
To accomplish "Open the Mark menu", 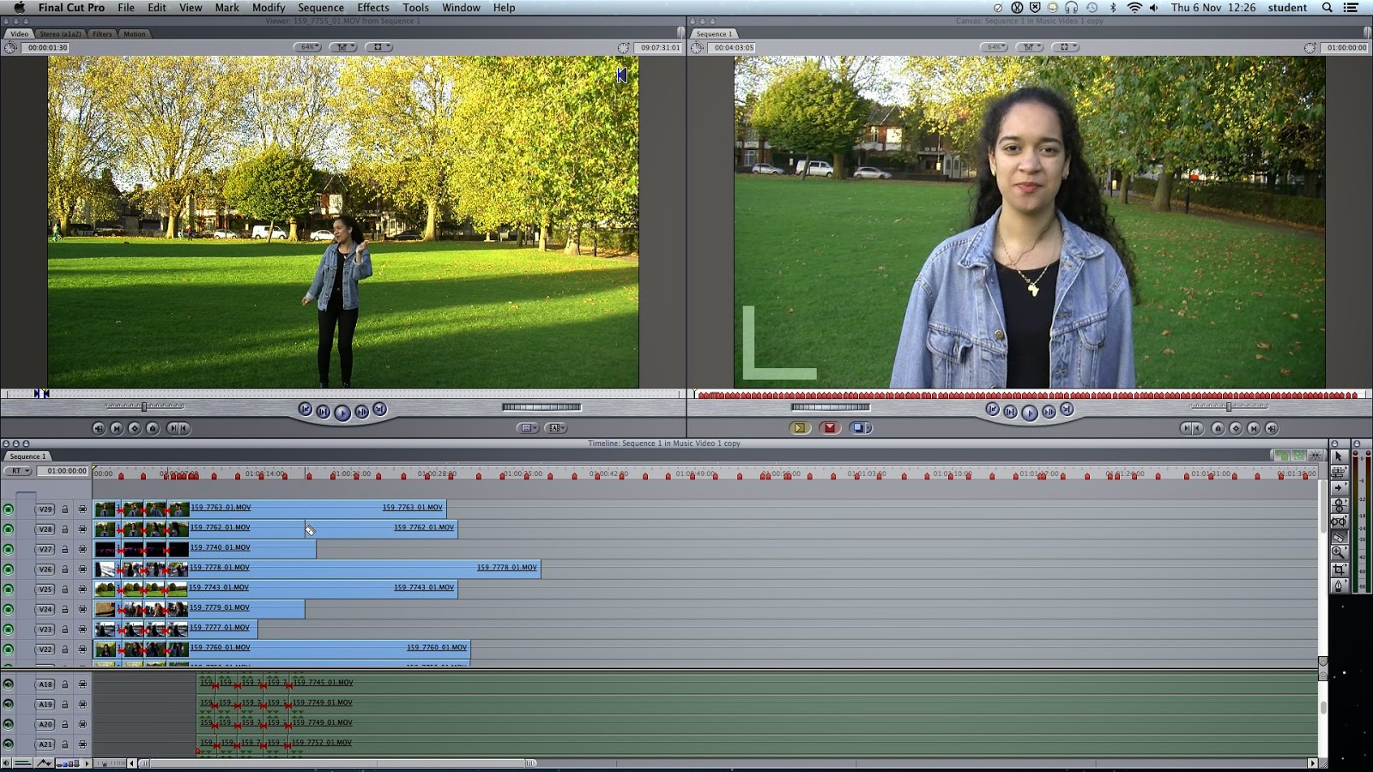I will point(227,8).
